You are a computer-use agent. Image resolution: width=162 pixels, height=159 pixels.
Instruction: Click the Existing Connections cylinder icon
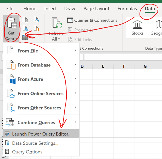point(36,28)
